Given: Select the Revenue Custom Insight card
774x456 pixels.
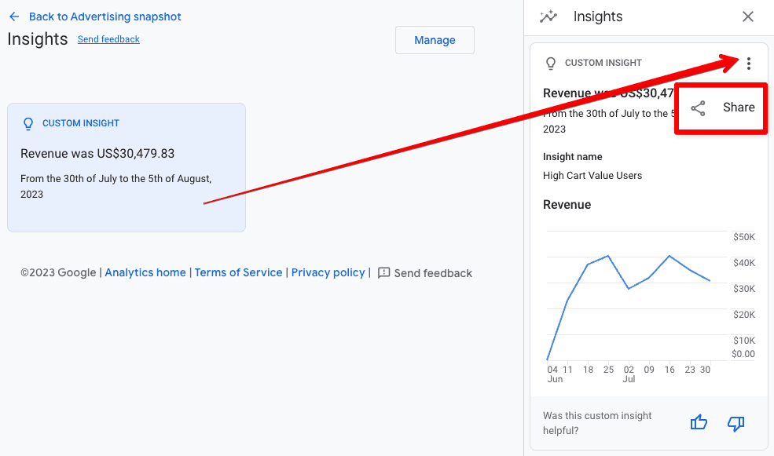Looking at the screenshot, I should (126, 167).
